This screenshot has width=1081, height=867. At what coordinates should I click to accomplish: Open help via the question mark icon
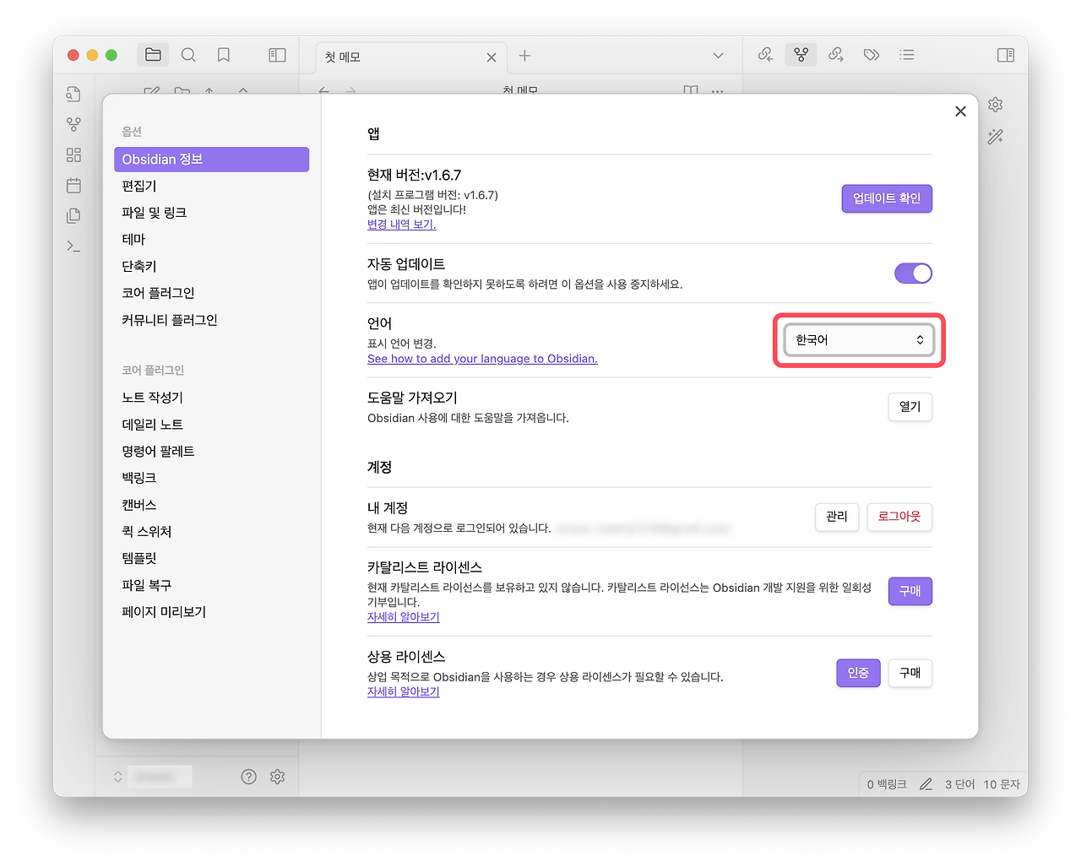(248, 777)
